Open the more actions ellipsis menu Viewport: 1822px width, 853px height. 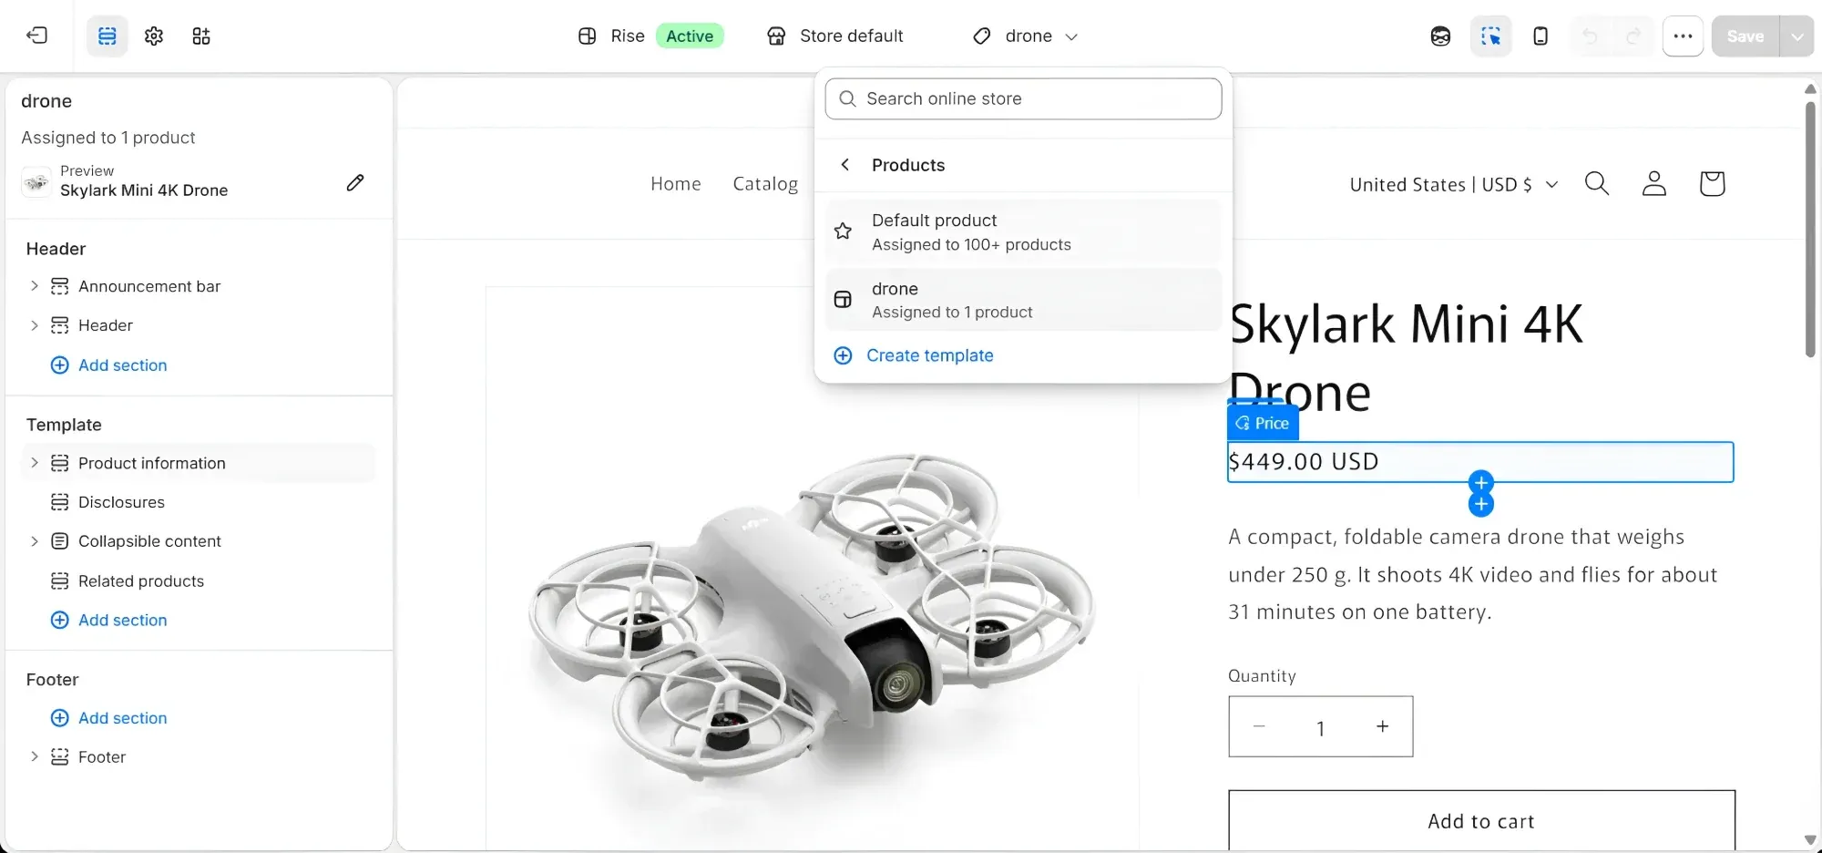tap(1683, 36)
